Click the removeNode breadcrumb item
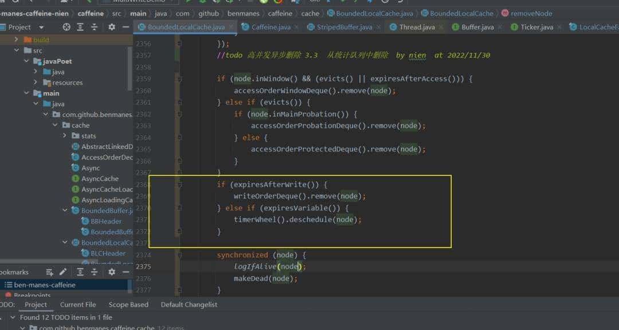619x330 pixels. pyautogui.click(x=531, y=13)
